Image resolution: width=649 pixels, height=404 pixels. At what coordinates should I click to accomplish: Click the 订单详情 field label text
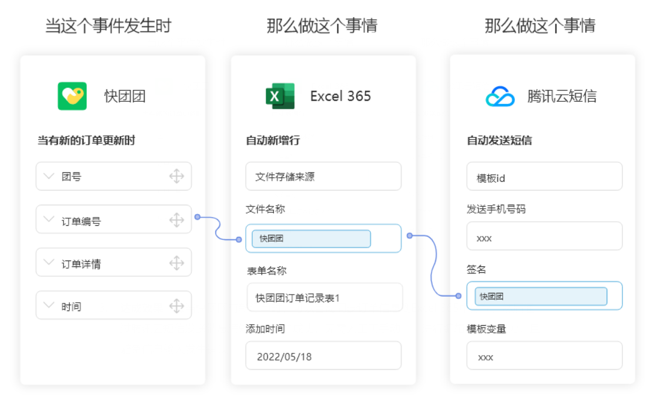tap(81, 264)
